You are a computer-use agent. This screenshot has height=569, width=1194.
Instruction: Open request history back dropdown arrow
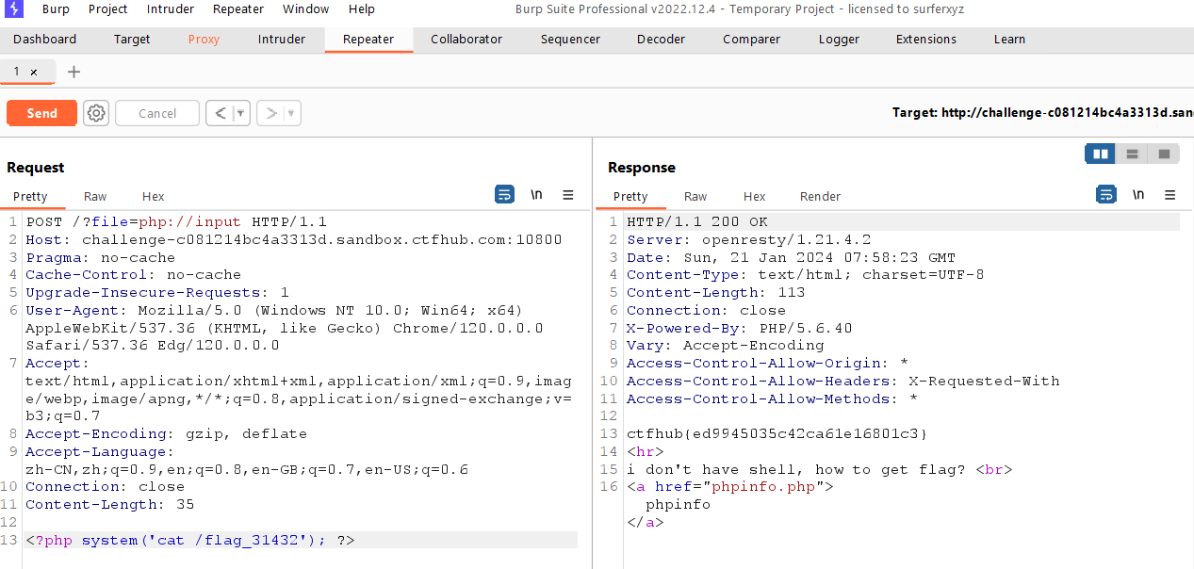pyautogui.click(x=241, y=113)
